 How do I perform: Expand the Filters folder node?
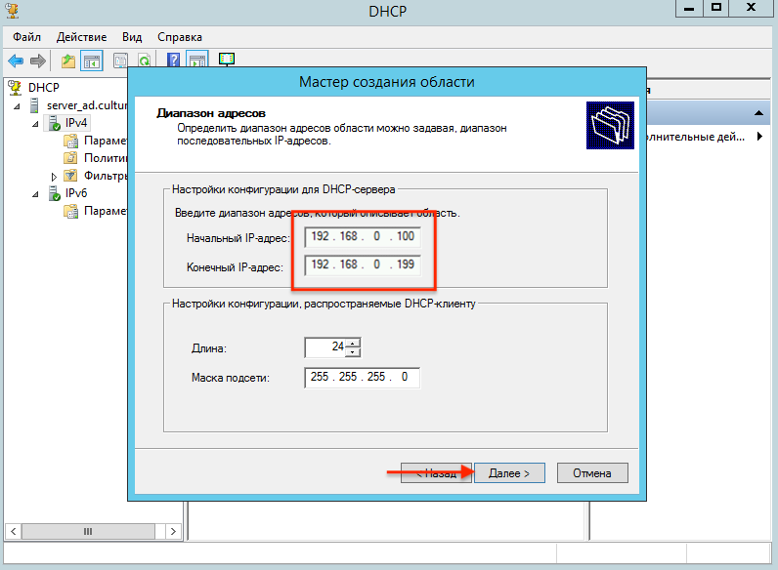pos(55,177)
